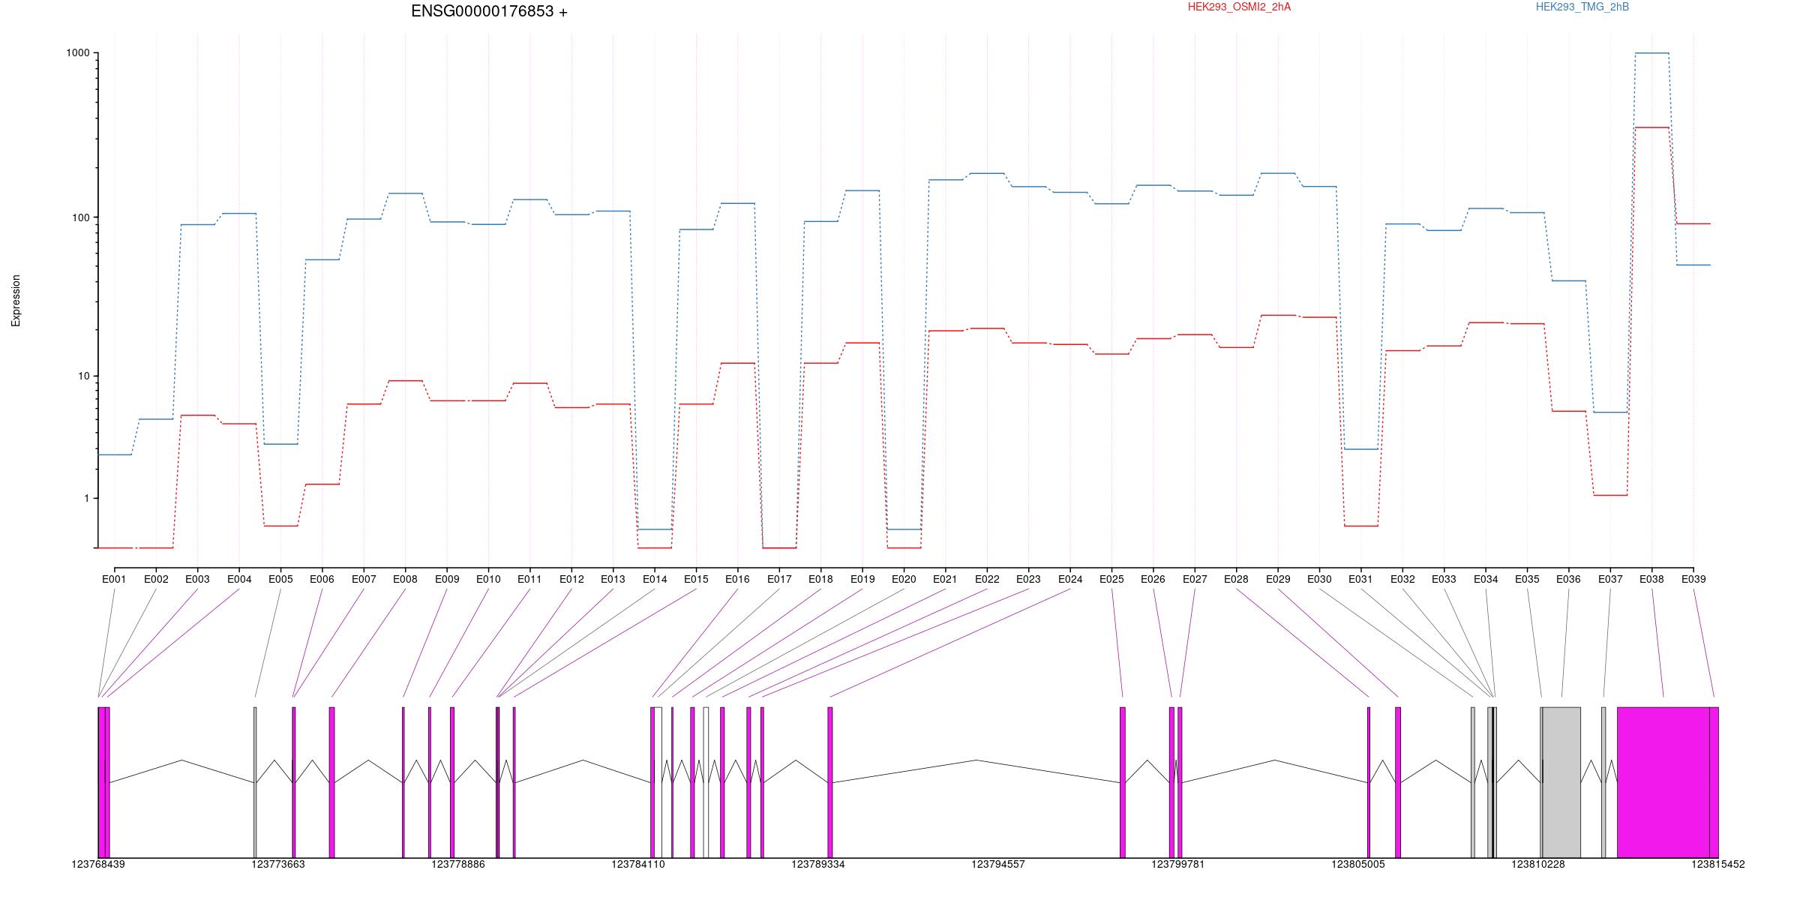
Task: Click exon label E028
Action: coord(1236,579)
